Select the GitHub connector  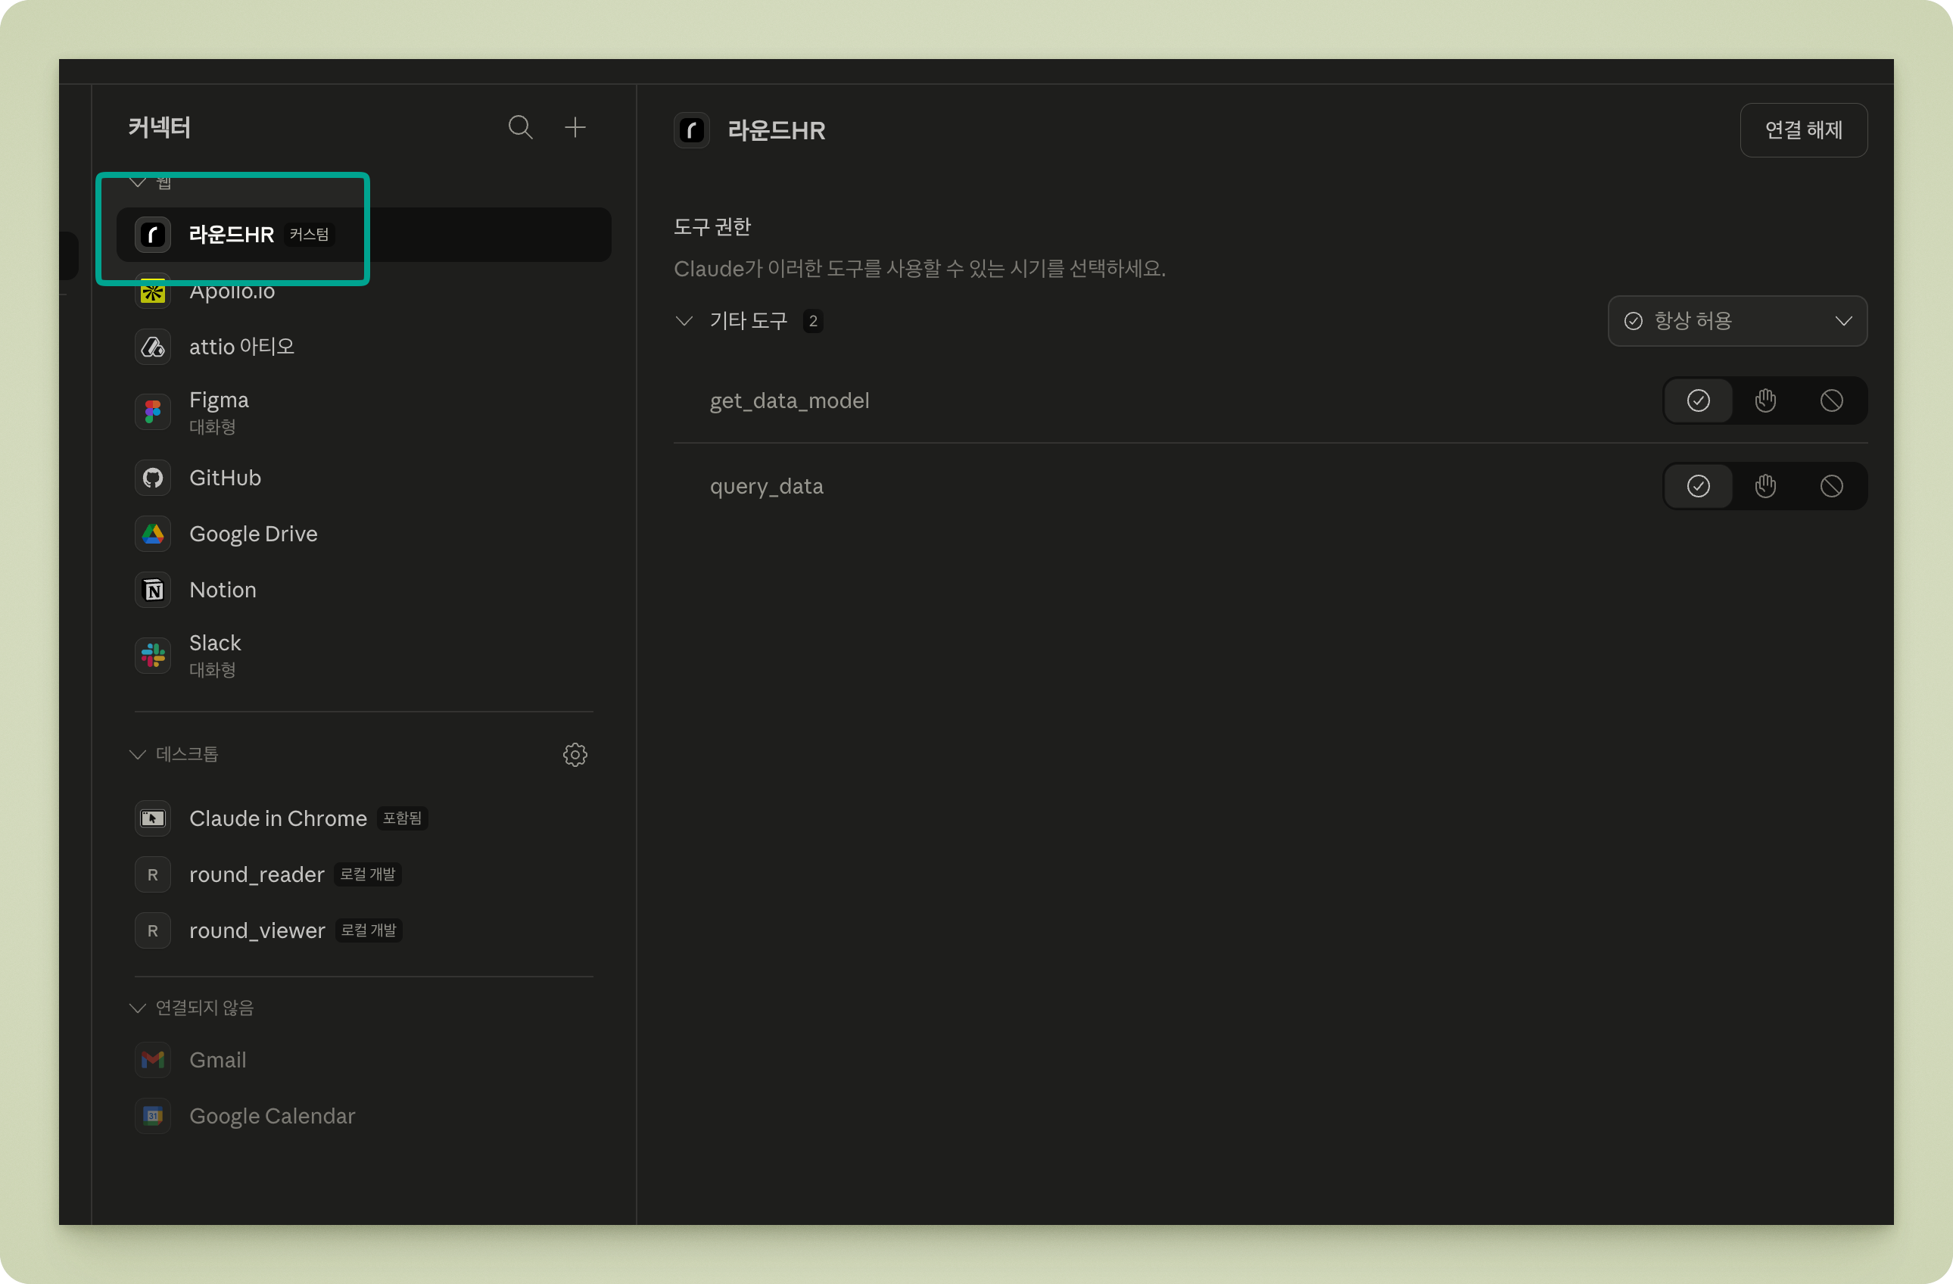coord(225,478)
